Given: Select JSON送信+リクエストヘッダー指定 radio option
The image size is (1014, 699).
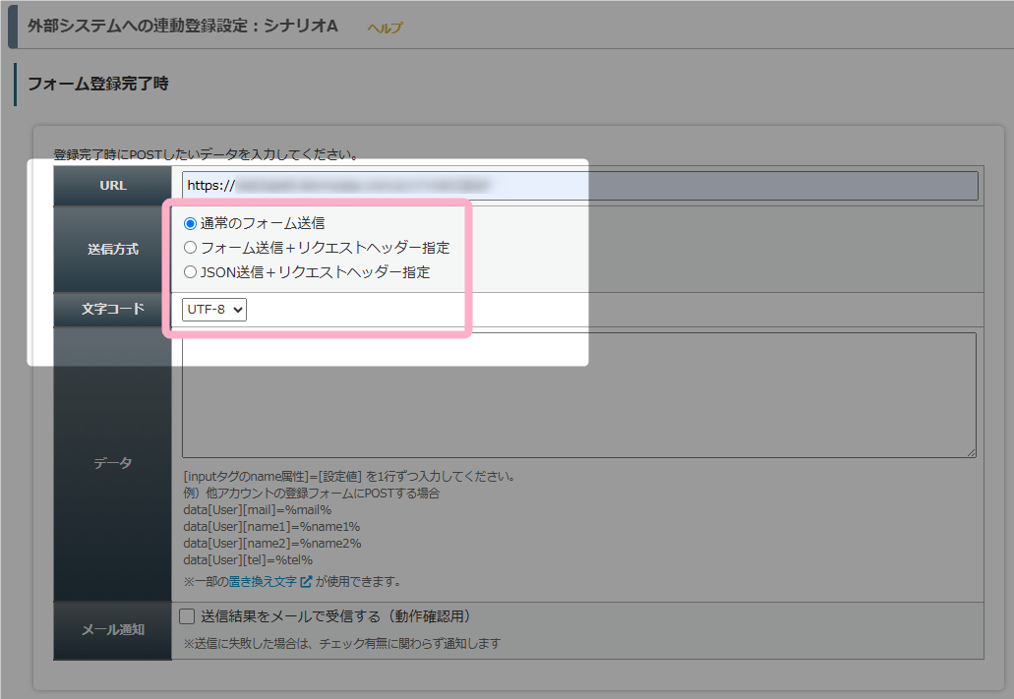Looking at the screenshot, I should (190, 272).
